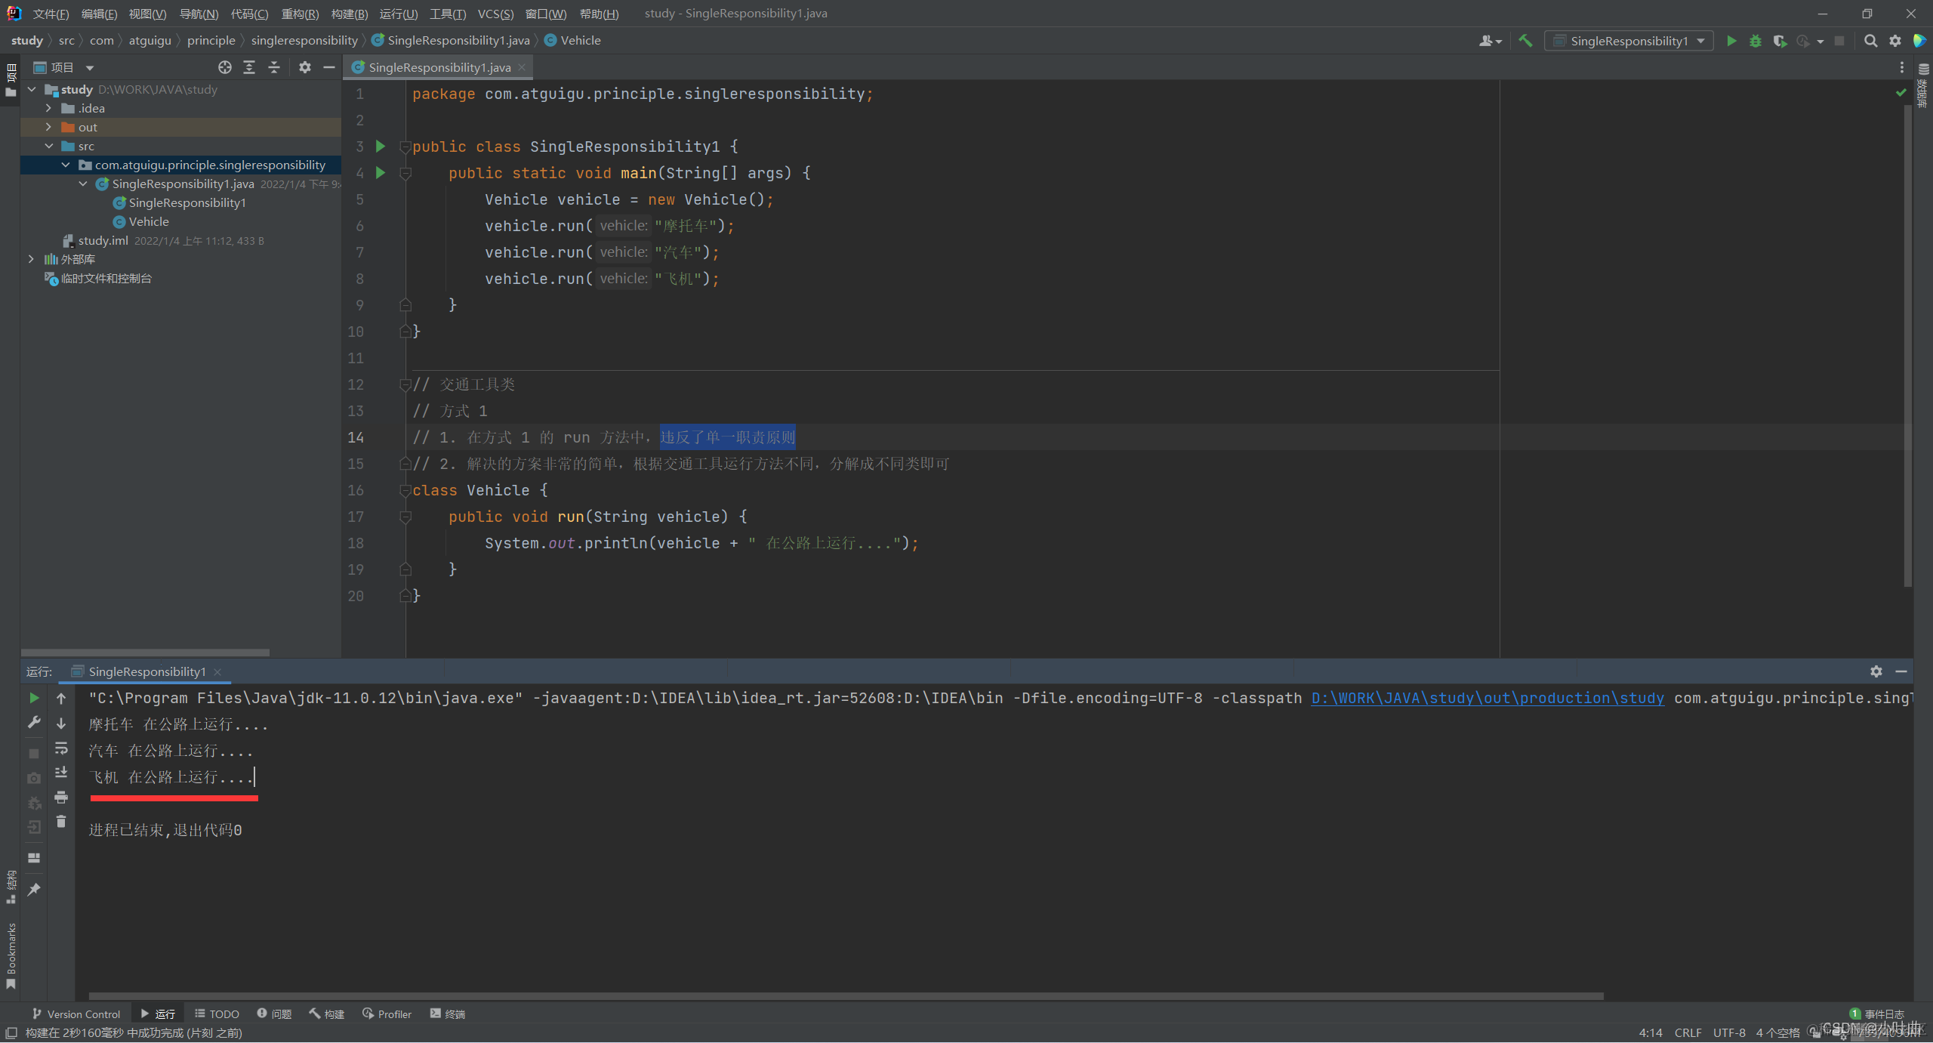This screenshot has height=1043, width=1933.
Task: Click the Collapse All icon in project panel
Action: click(274, 67)
